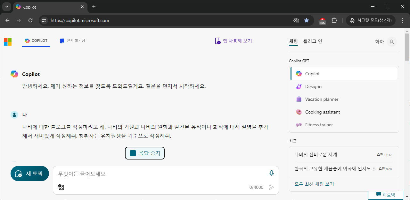Close the Copilot browser tab
This screenshot has width=410, height=200.
83,7
